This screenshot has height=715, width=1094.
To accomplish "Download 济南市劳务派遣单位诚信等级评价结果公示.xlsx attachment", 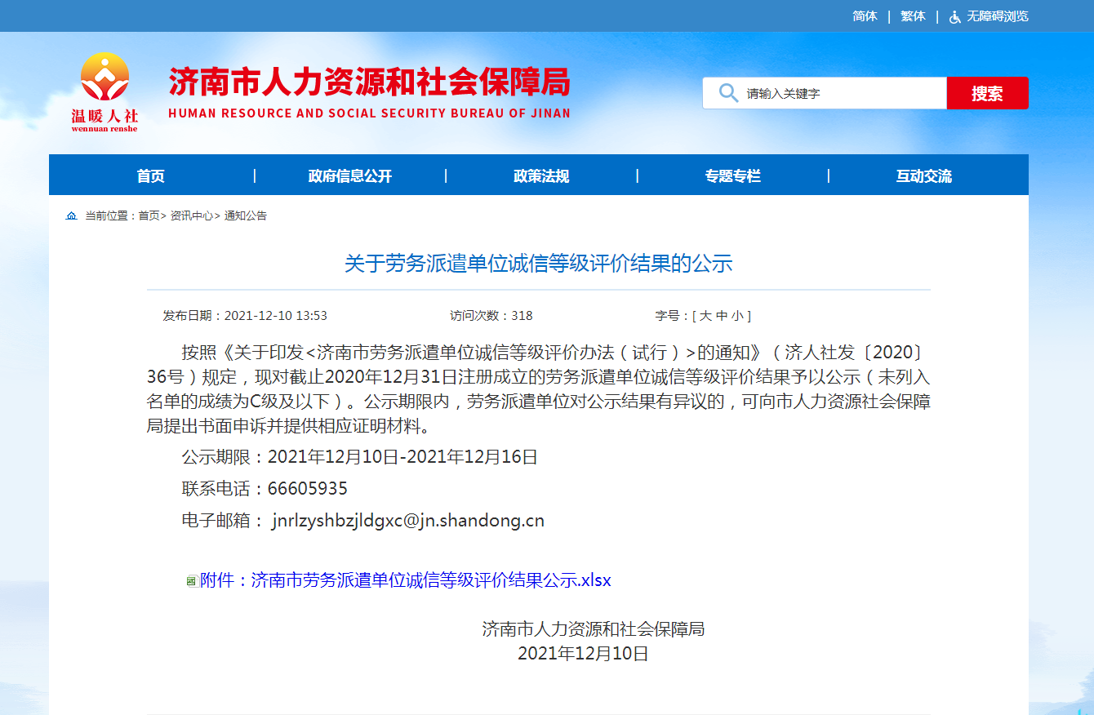I will click(406, 580).
